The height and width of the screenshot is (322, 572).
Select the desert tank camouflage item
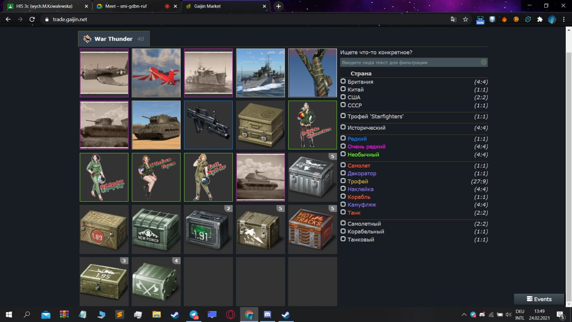(156, 125)
